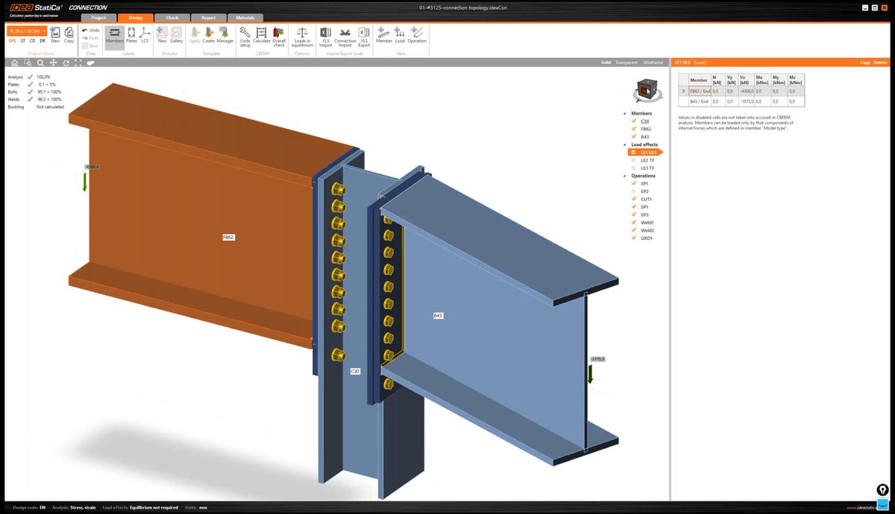Viewport: 895px width, 514px height.
Task: Click the home view icon in viewport toolbar
Action: pyautogui.click(x=13, y=63)
